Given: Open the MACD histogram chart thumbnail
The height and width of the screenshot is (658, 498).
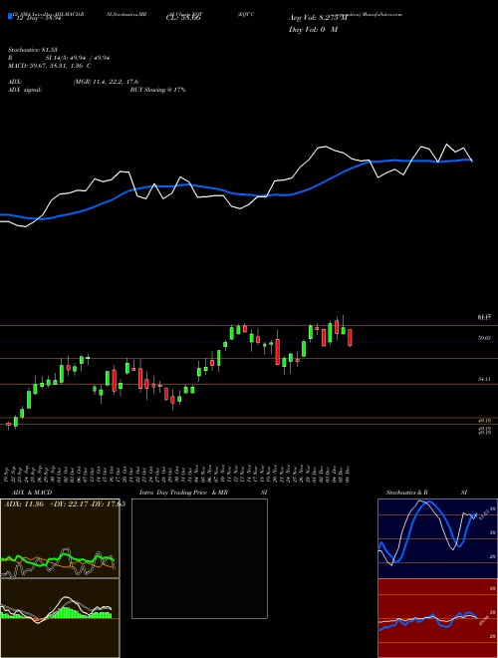Looking at the screenshot, I should click(60, 618).
